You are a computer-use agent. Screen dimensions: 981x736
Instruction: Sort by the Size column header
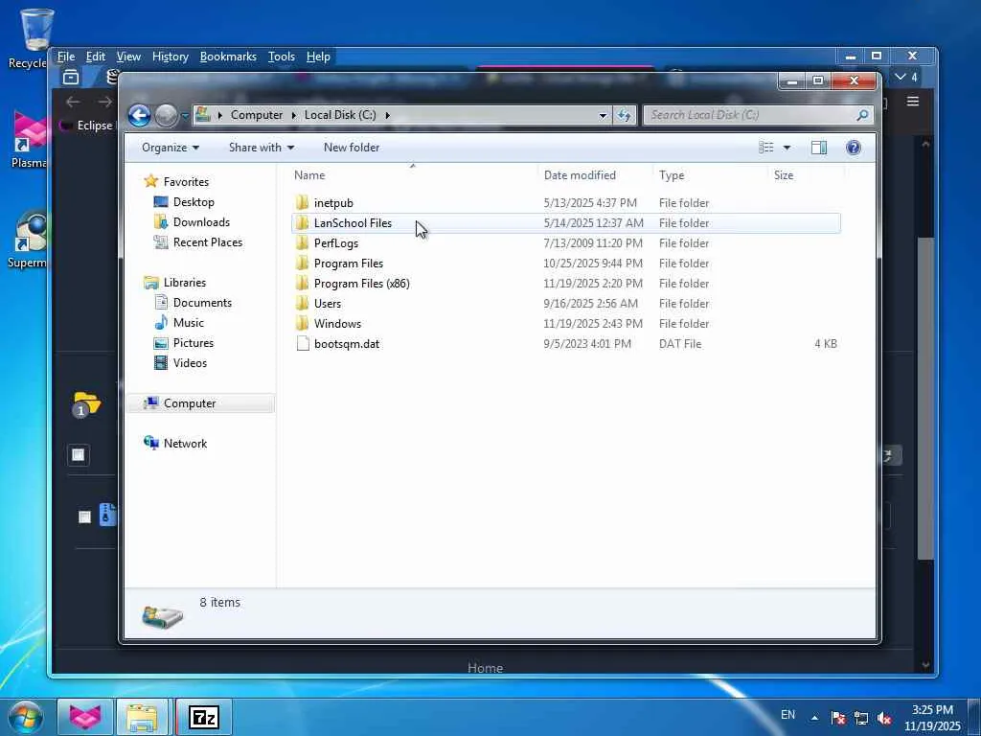coord(806,175)
